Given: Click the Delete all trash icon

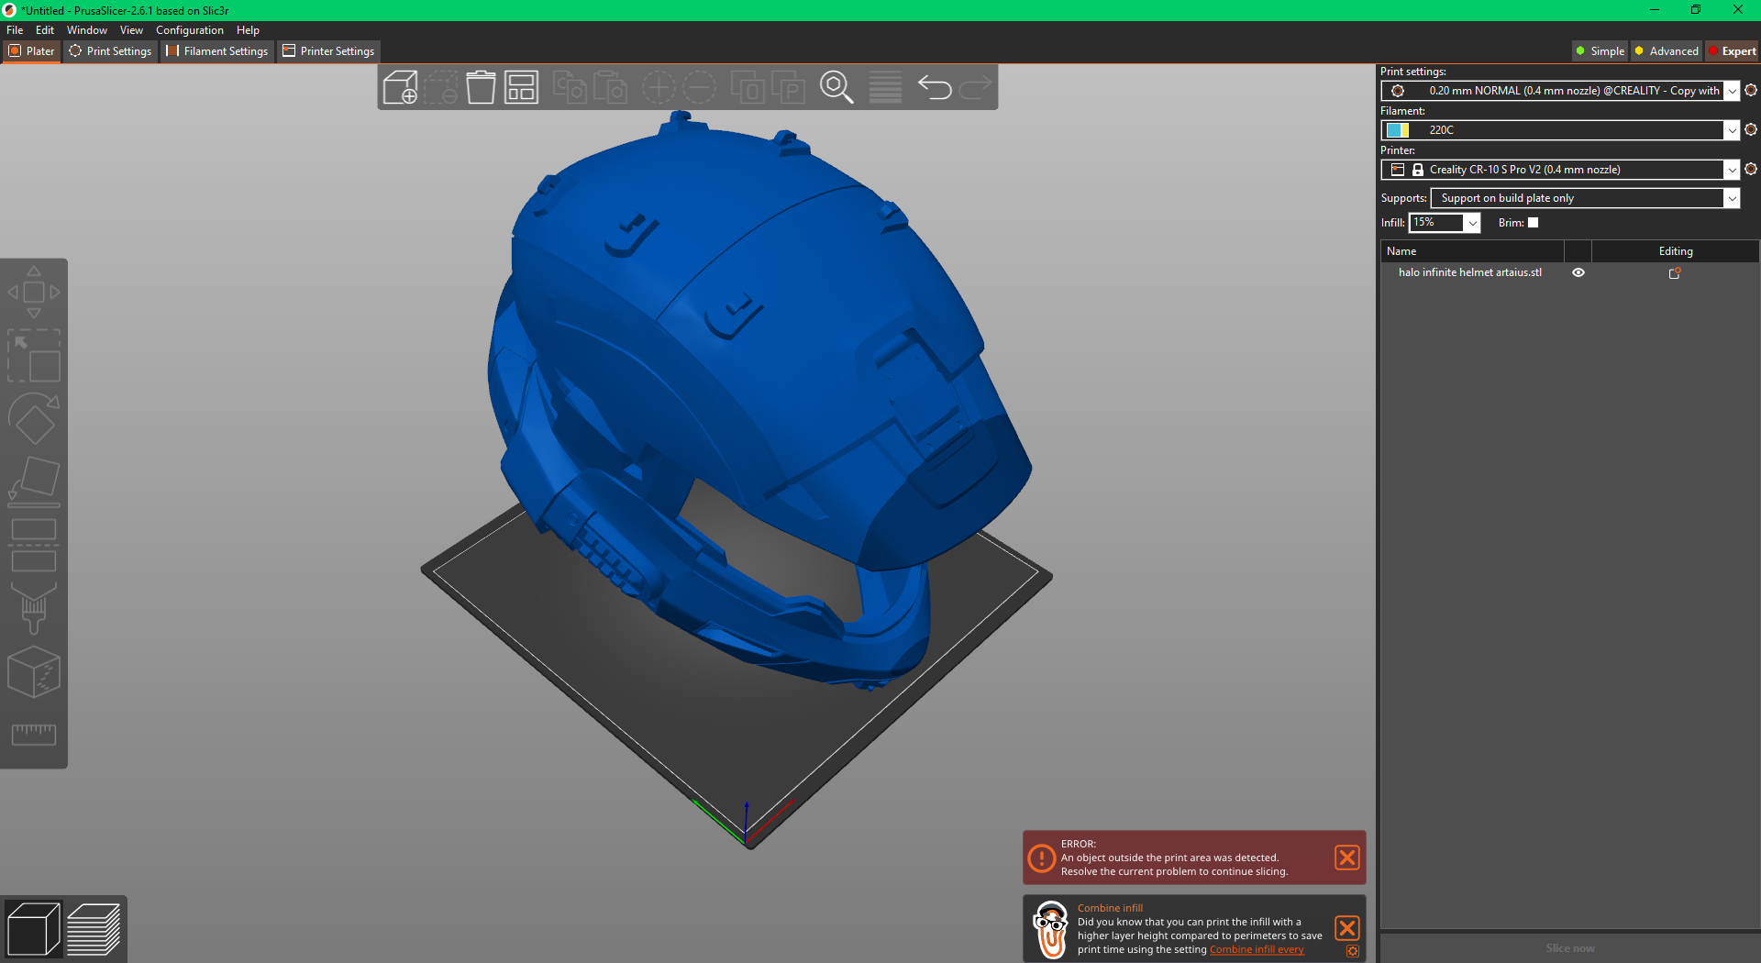Looking at the screenshot, I should pos(481,88).
